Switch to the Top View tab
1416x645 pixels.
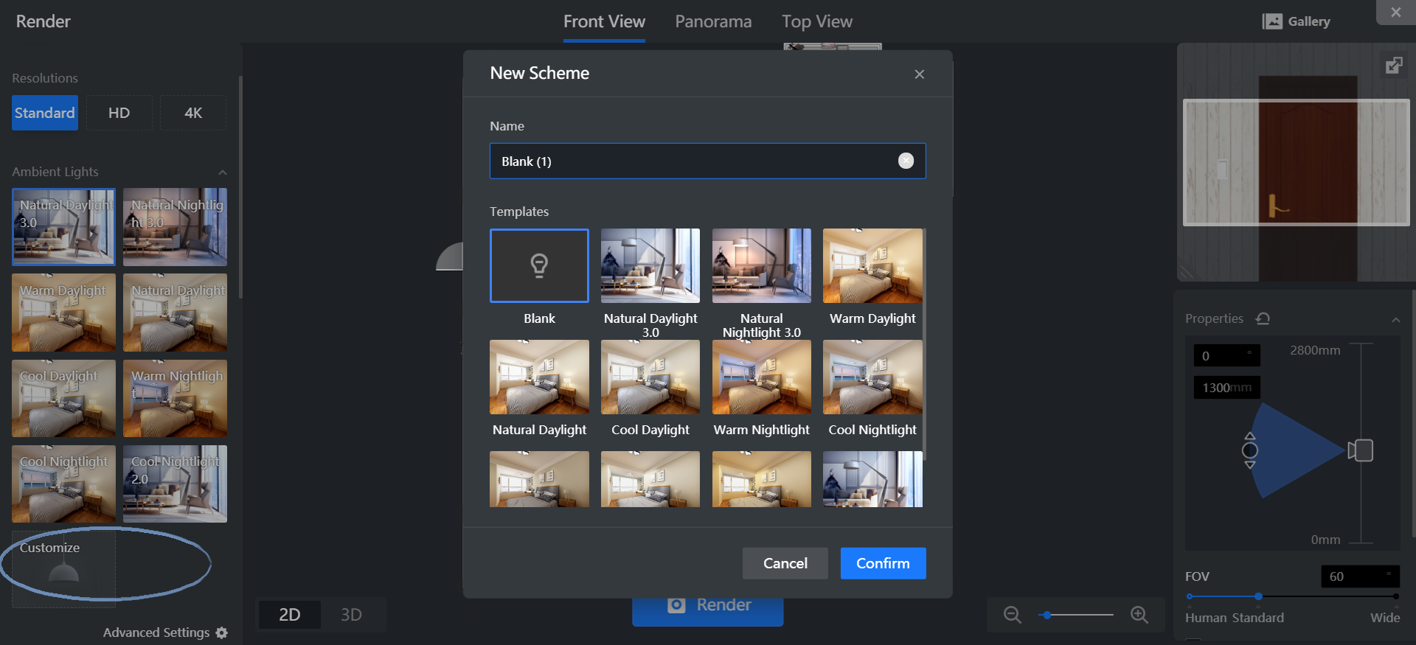[x=816, y=21]
